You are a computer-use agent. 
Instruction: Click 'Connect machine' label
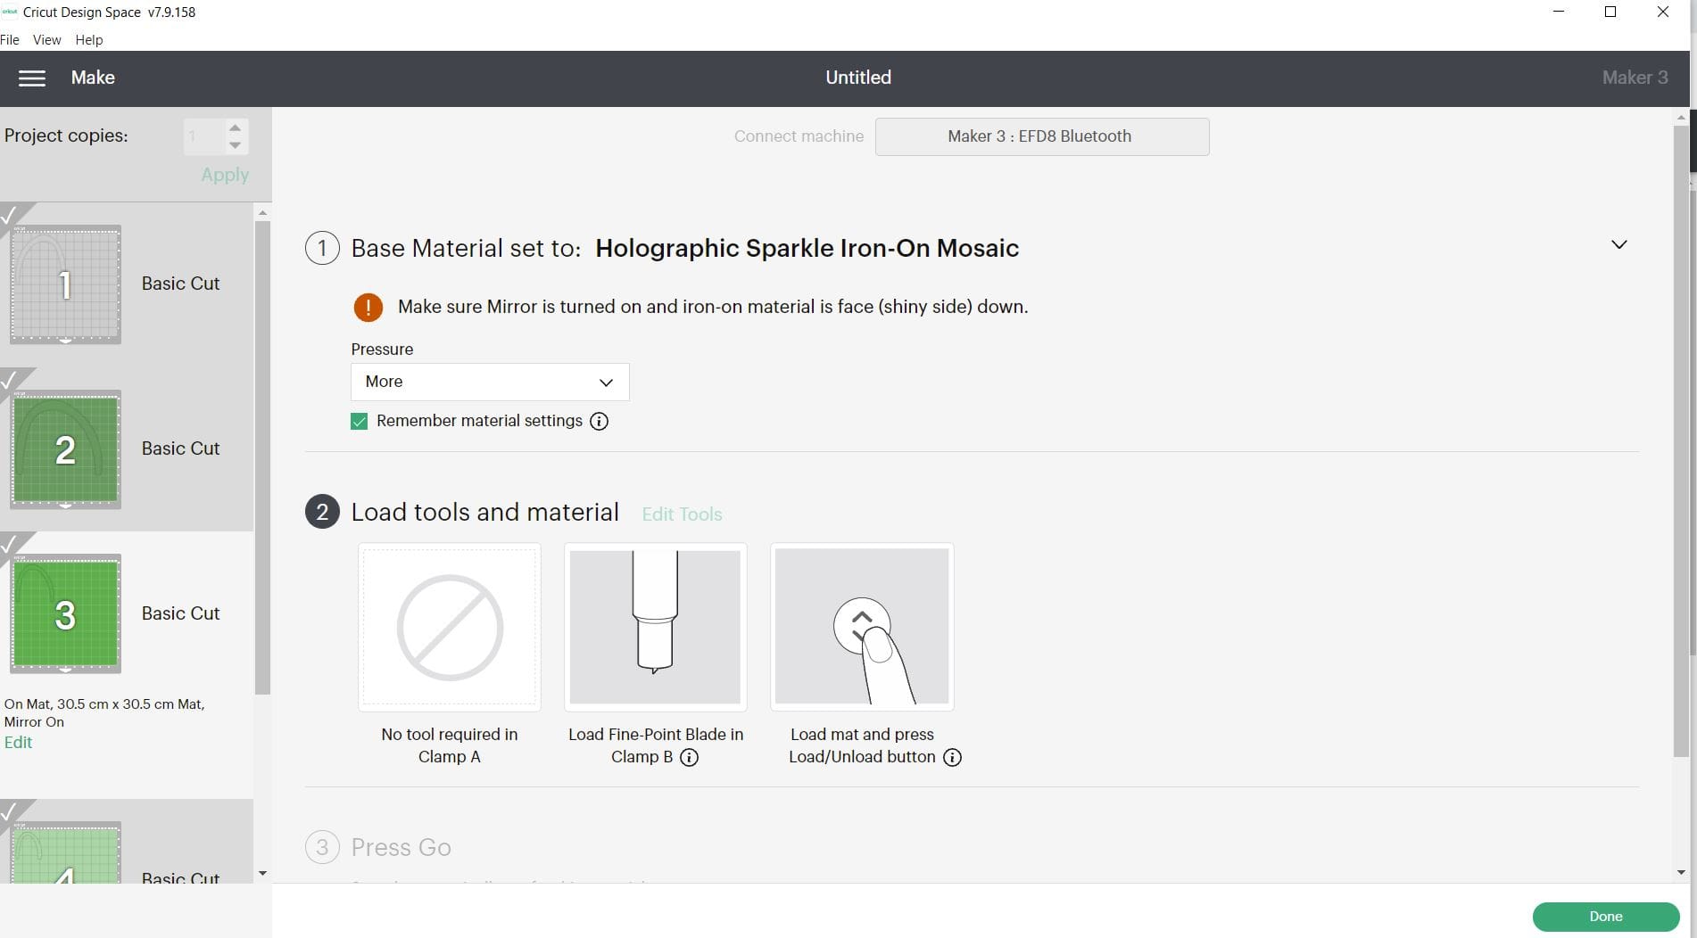tap(799, 136)
